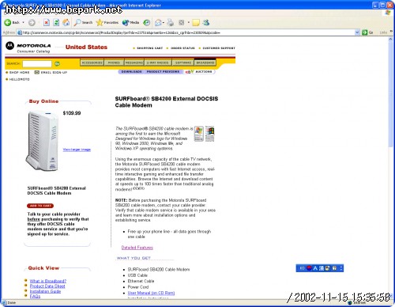
Task: Open the Product Previews pill link
Action: coord(163,72)
